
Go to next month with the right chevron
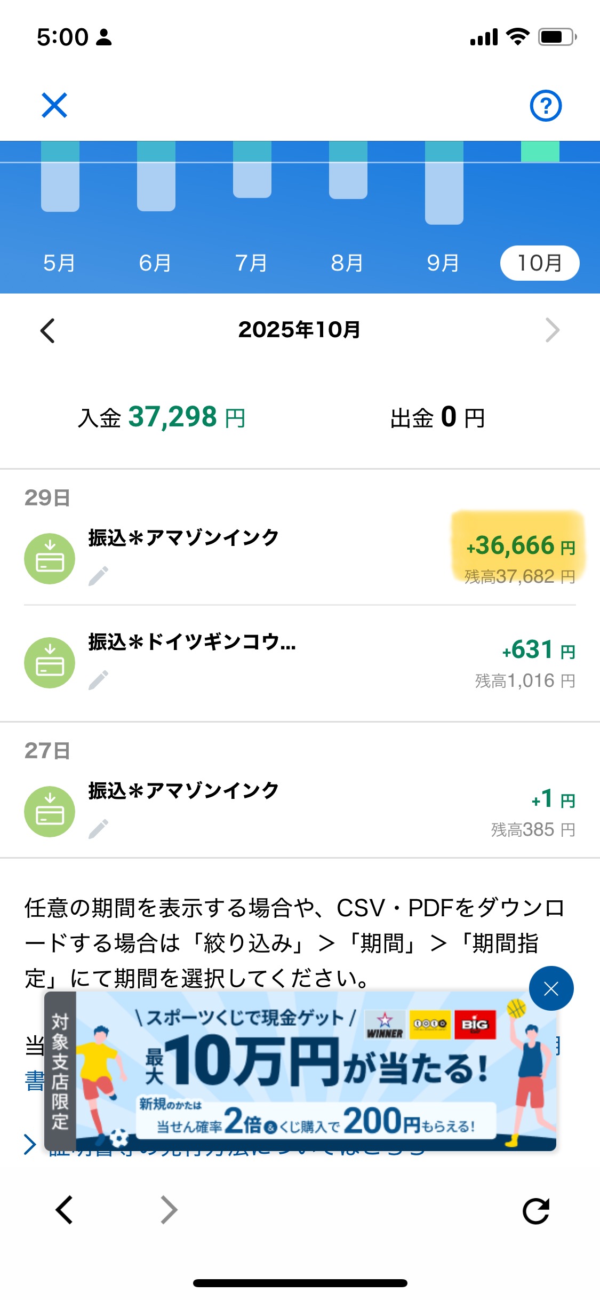(x=553, y=330)
